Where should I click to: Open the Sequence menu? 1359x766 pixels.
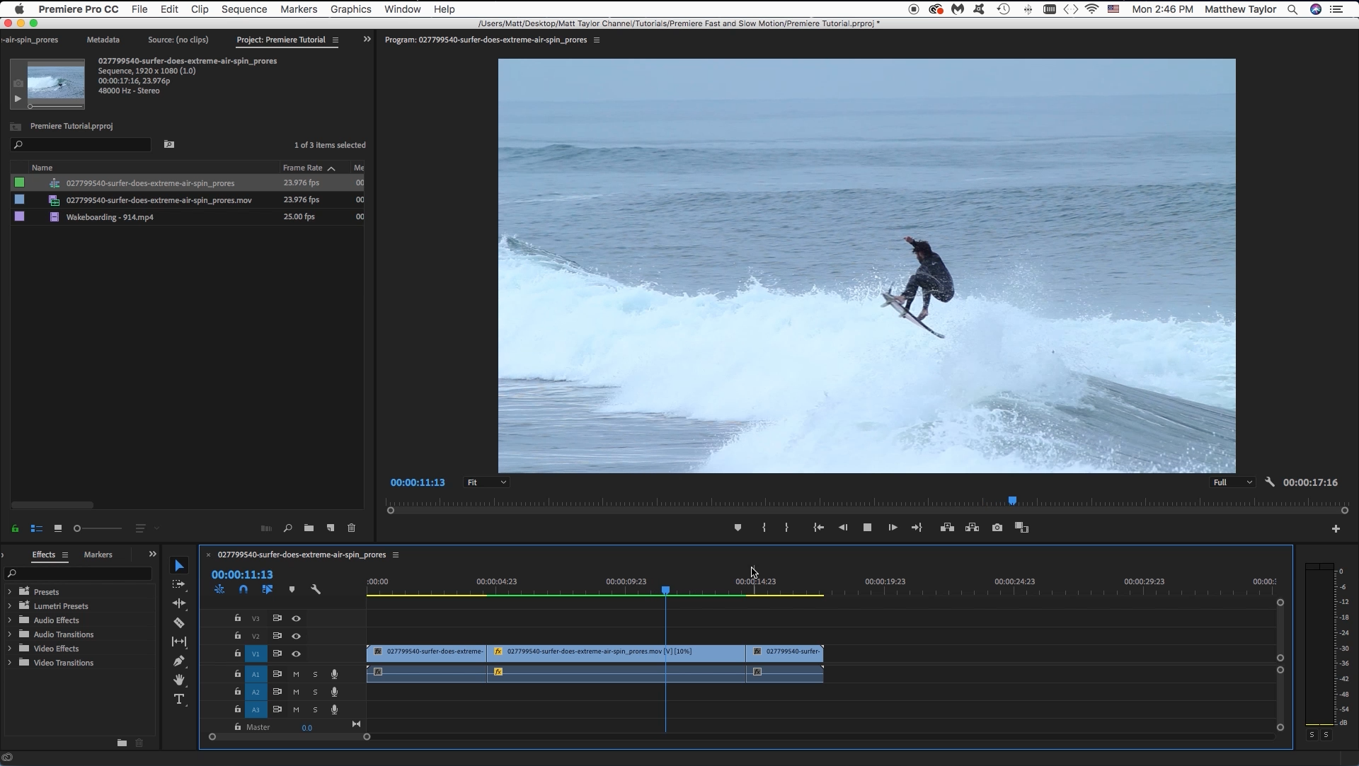coord(243,9)
